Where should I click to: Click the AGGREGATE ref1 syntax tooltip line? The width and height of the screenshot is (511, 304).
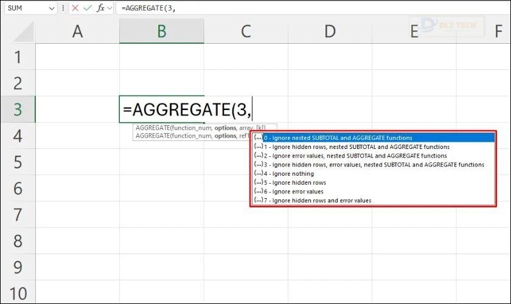(192, 136)
